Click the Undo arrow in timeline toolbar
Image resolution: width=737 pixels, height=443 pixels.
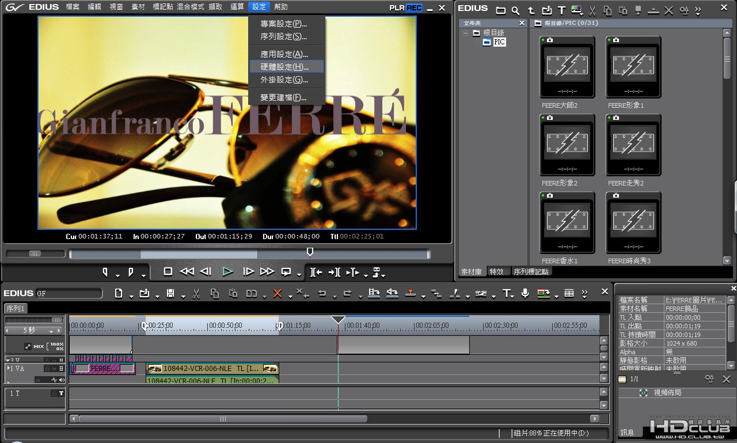coord(322,293)
